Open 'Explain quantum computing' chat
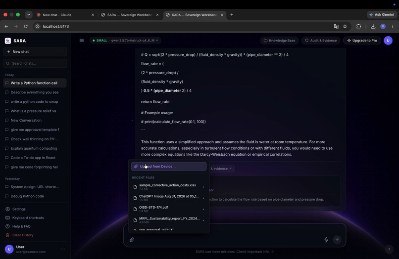This screenshot has width=399, height=259. click(35, 148)
